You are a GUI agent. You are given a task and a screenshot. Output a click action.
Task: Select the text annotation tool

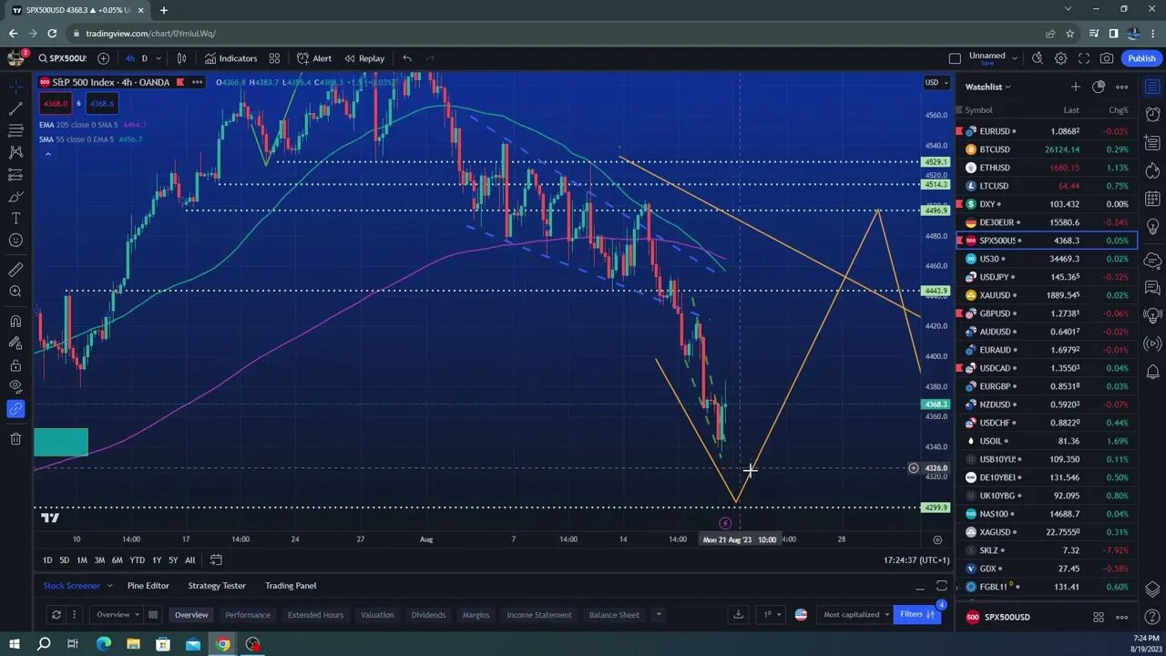coord(15,219)
